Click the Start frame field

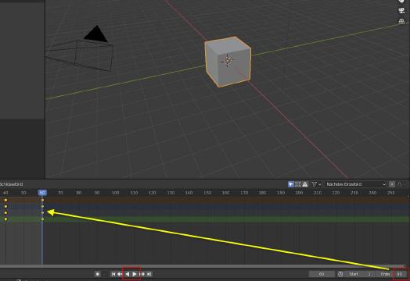click(x=359, y=274)
